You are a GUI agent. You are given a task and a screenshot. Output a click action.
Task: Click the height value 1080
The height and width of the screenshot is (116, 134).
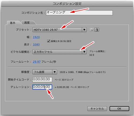36,45
